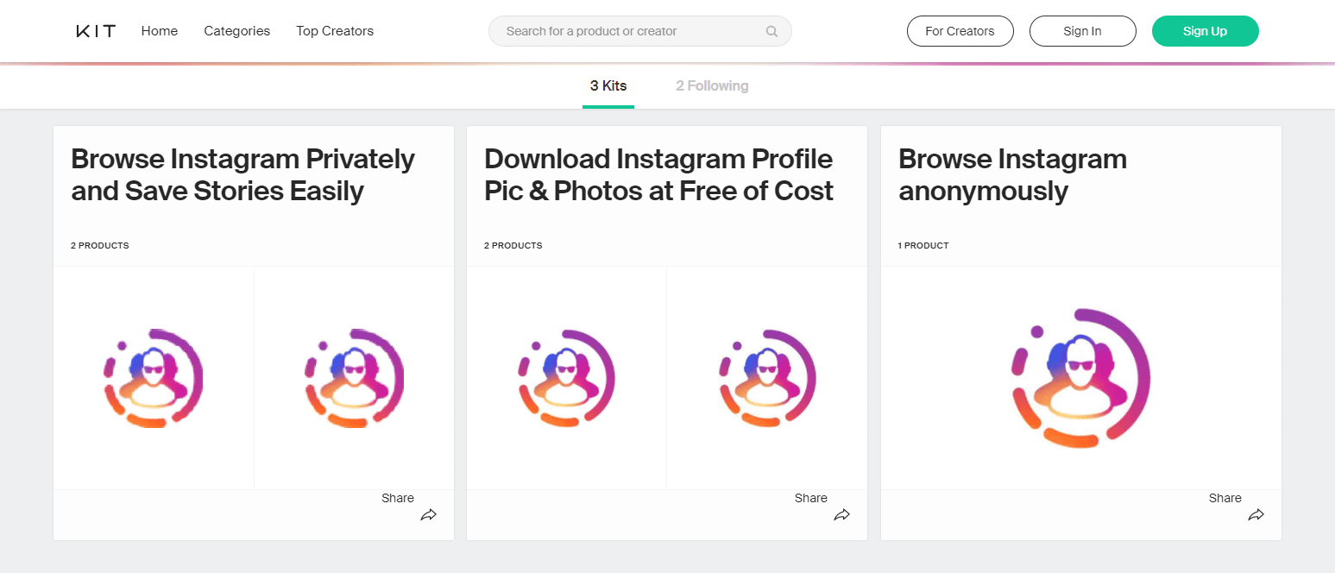Open the Browse Instagram Privately and Save Stories kit

coord(242,174)
